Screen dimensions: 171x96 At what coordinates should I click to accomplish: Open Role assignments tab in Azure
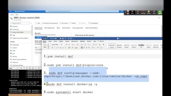point(49,28)
